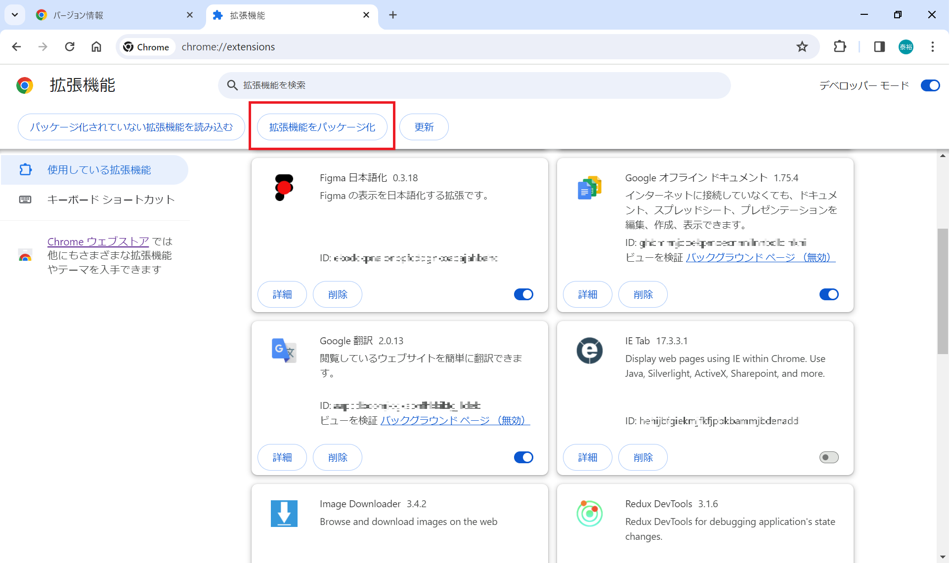This screenshot has width=950, height=563.
Task: Open the profile avatar menu
Action: 906,47
